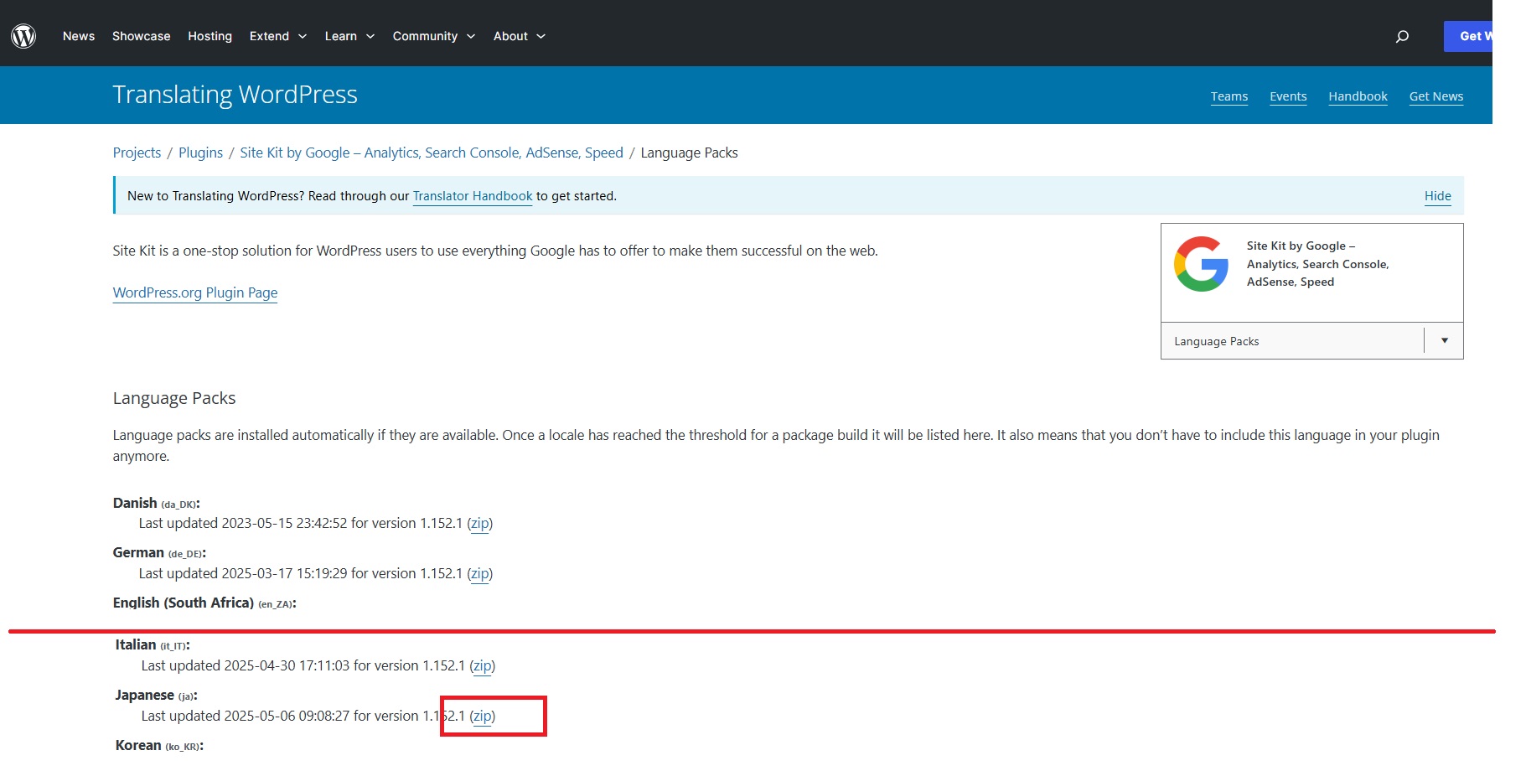Go to Plugins breadcrumb
Screen dimensions: 1526x771
200,153
